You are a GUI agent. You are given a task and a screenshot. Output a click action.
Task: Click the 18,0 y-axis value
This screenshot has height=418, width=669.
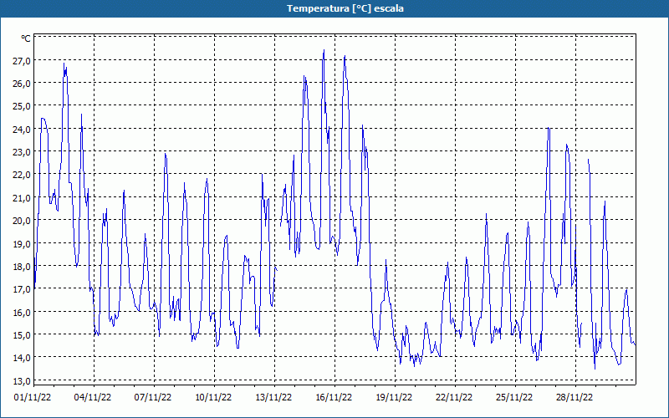click(x=22, y=267)
